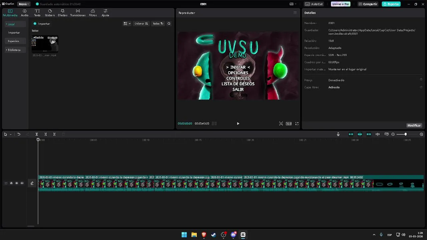This screenshot has width=427, height=240.
Task: Open the Transiciones tab
Action: point(78,13)
